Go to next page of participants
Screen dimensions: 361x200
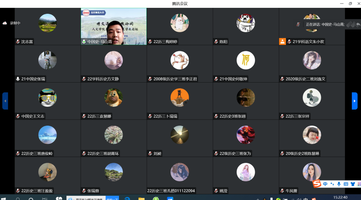pyautogui.click(x=355, y=101)
